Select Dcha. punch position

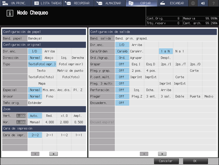[x=151, y=90]
